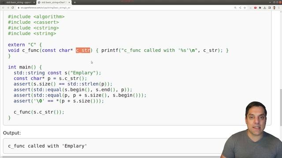Click the '#include <algorithm>' line
The height and width of the screenshot is (158, 282).
coord(36,17)
